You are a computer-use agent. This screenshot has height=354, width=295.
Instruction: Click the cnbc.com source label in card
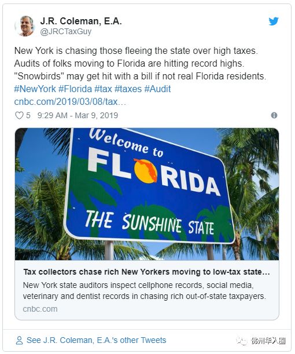pos(40,309)
